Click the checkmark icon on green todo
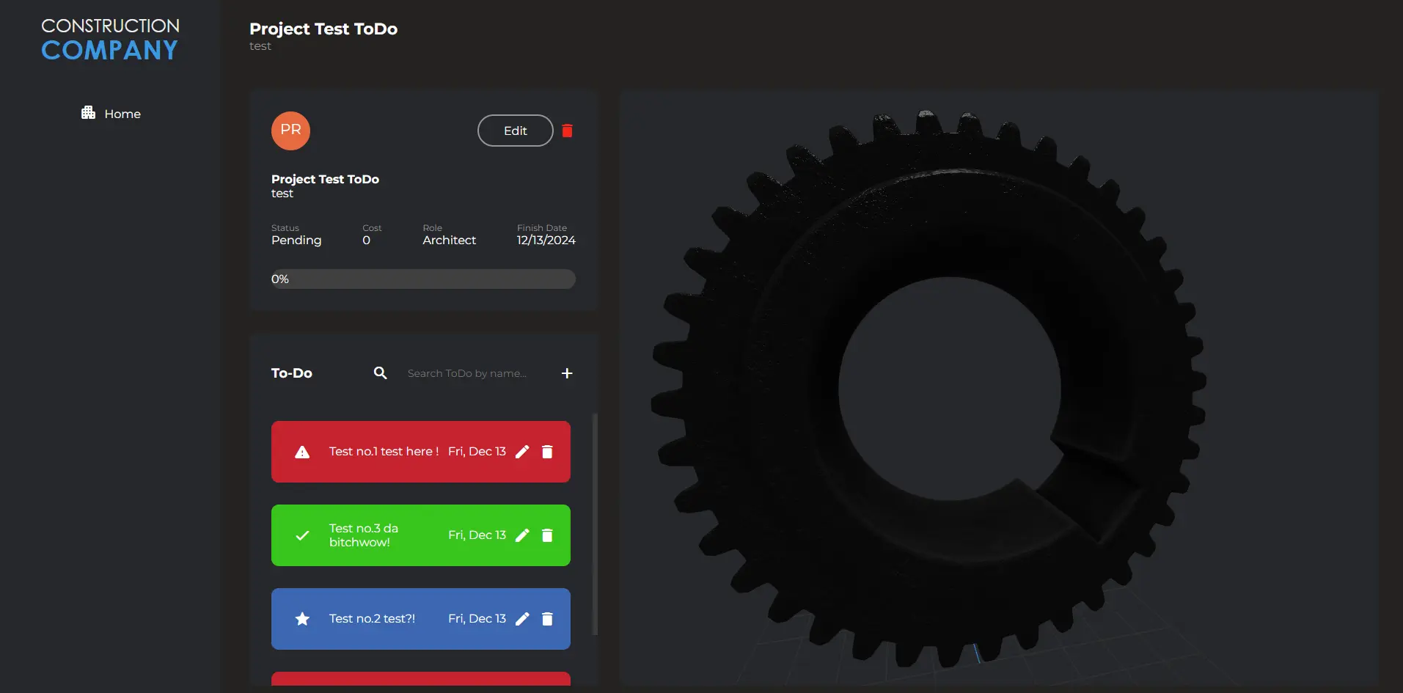 coord(302,535)
